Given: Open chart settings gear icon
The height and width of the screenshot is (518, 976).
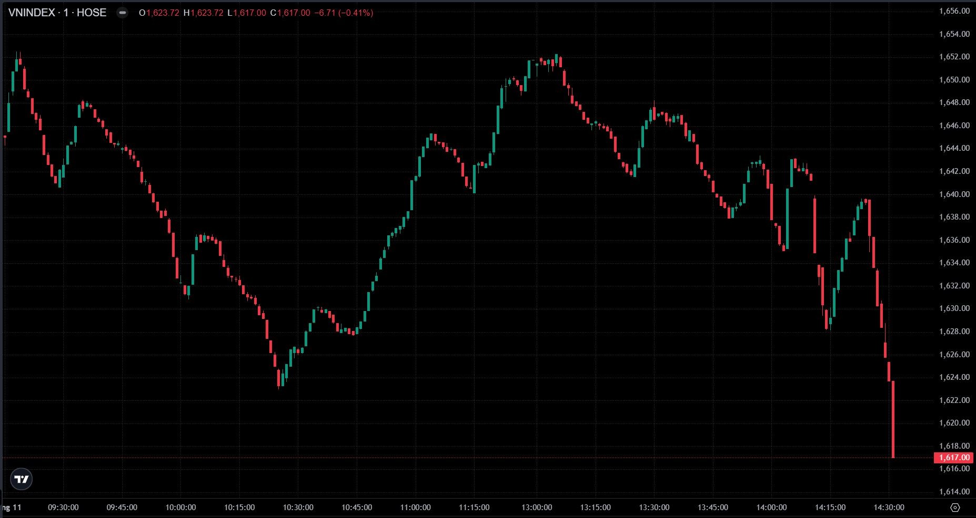Looking at the screenshot, I should 955,507.
